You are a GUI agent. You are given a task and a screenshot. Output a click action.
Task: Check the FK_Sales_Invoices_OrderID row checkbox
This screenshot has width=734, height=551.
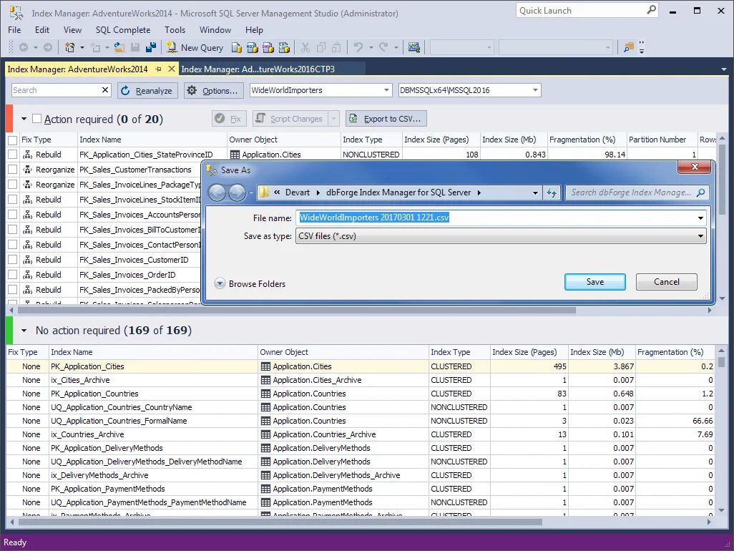pyautogui.click(x=13, y=274)
